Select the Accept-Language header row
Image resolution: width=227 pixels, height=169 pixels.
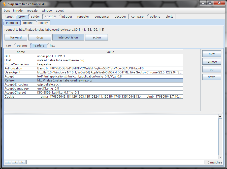(21, 89)
